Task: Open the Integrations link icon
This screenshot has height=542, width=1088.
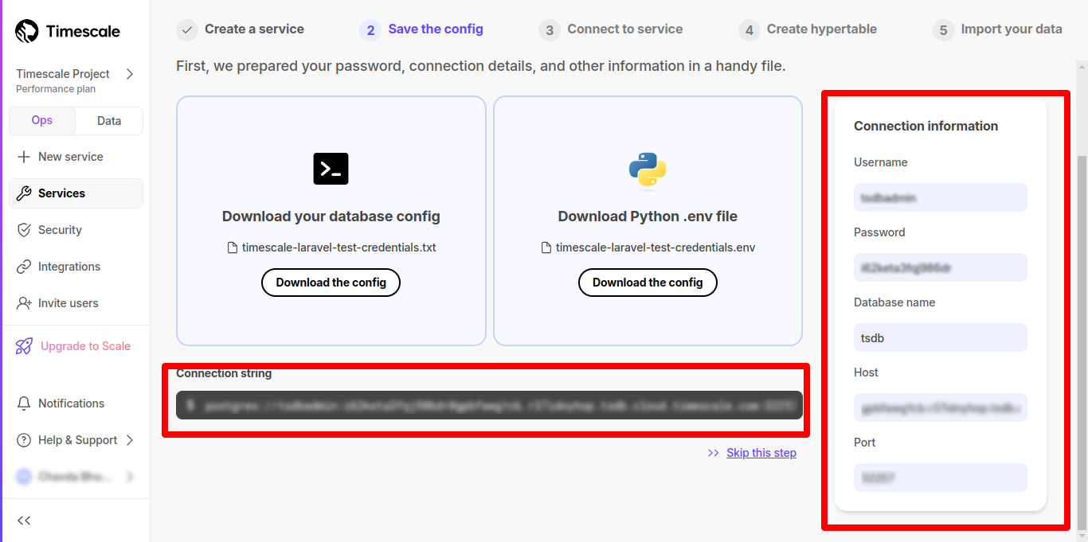Action: tap(24, 267)
